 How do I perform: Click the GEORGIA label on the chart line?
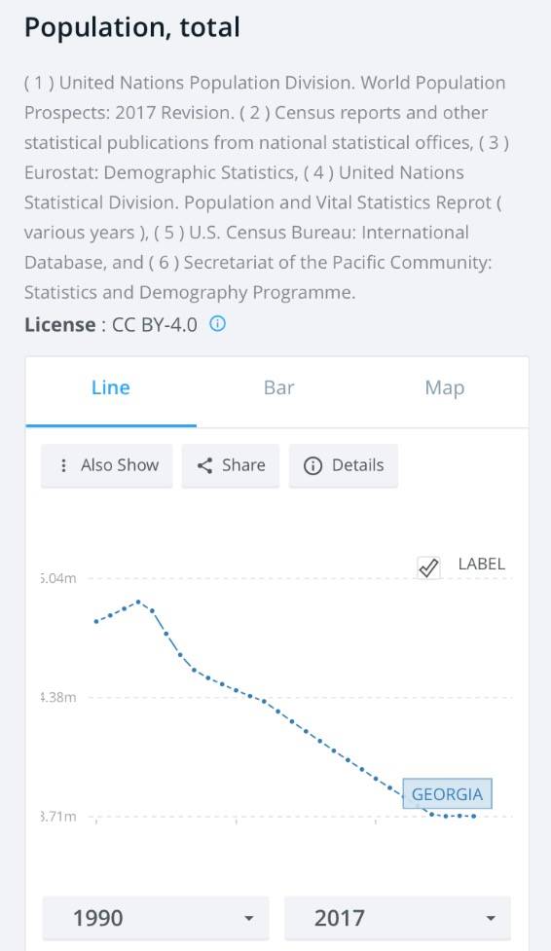[x=447, y=794]
